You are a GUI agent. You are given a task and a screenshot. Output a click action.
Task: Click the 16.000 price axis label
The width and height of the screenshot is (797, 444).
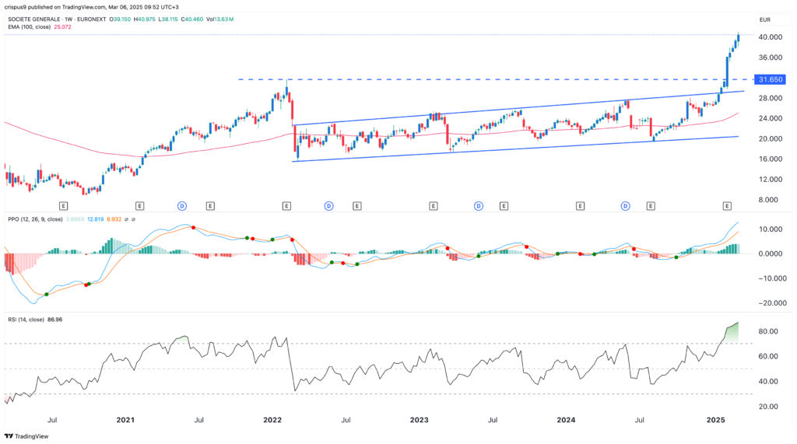click(770, 159)
